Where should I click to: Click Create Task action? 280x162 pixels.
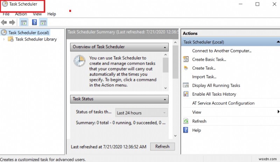(x=204, y=68)
